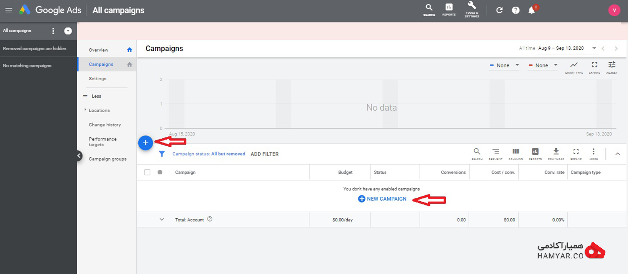Open table Search icon

pos(477,154)
